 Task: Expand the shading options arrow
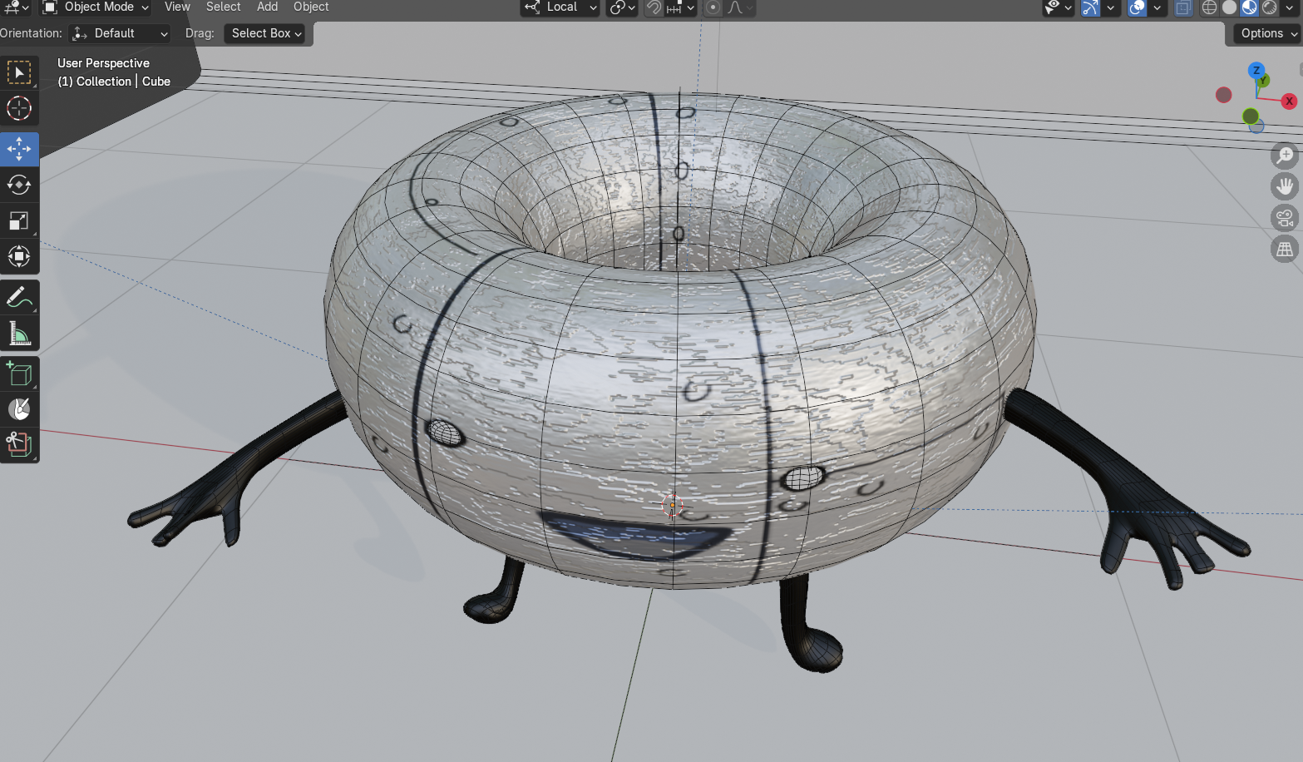(1288, 7)
